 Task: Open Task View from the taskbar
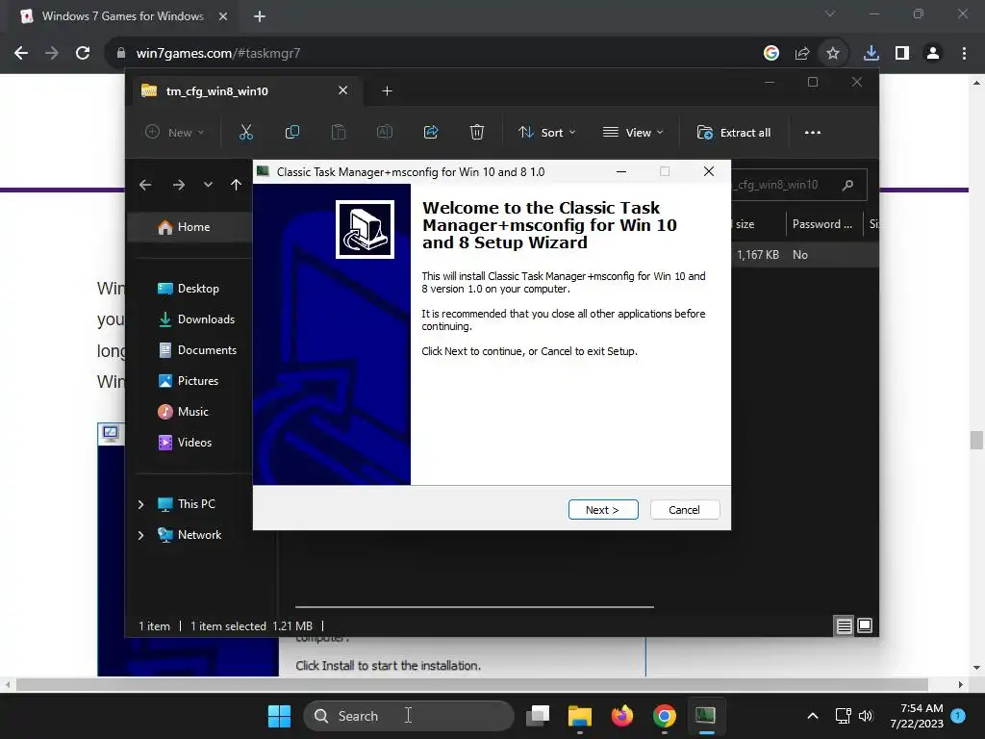538,716
